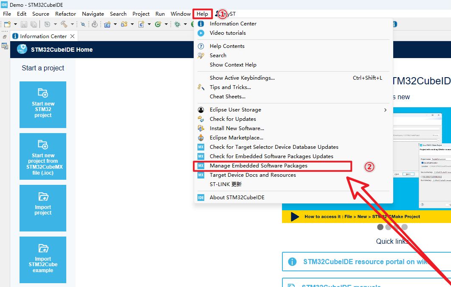Click the build configuration icon in toolbar

47,25
